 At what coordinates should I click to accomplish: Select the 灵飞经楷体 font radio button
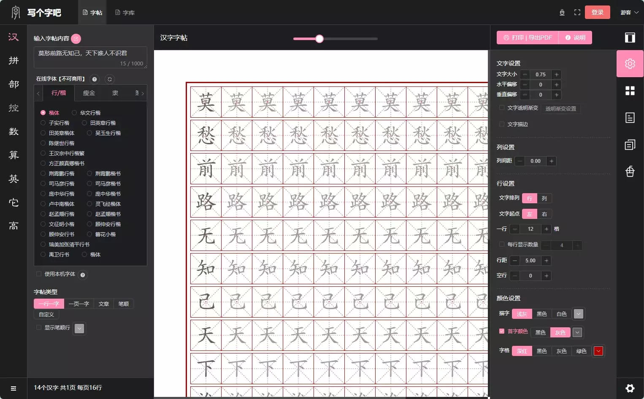pyautogui.click(x=89, y=204)
